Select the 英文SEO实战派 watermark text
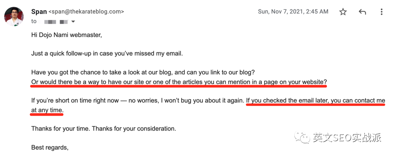 (347, 137)
